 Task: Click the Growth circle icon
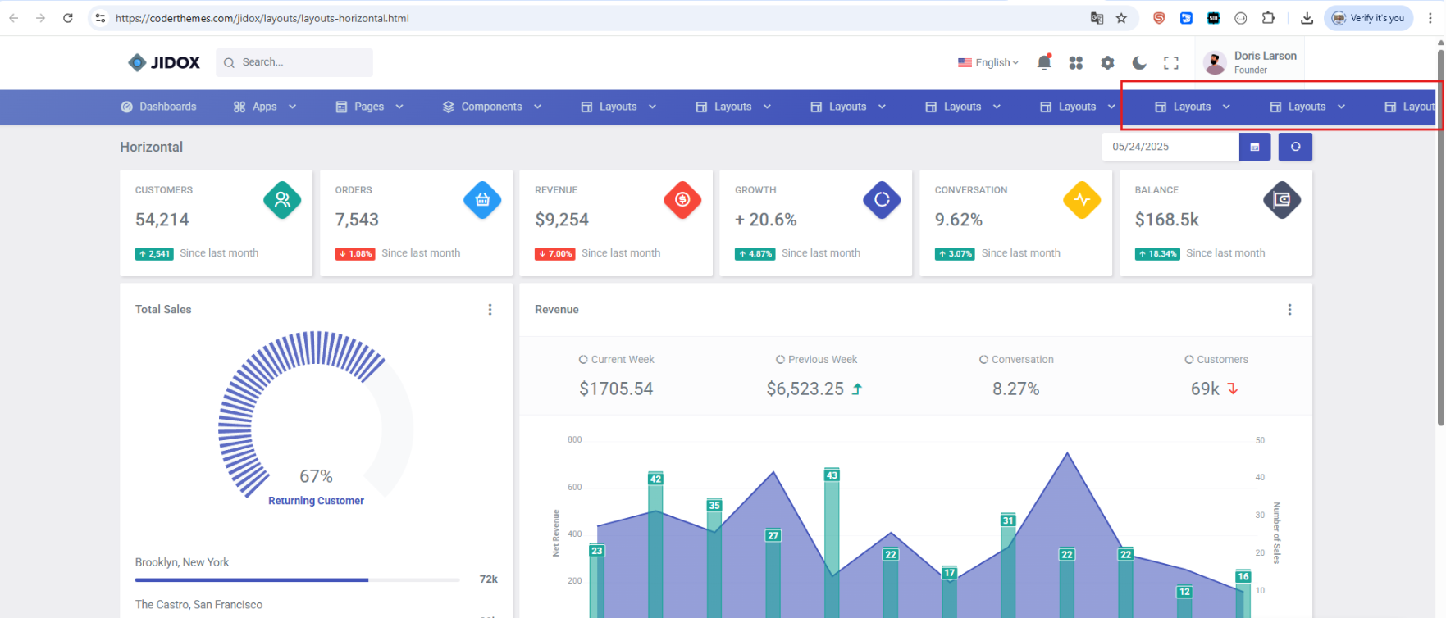point(883,200)
